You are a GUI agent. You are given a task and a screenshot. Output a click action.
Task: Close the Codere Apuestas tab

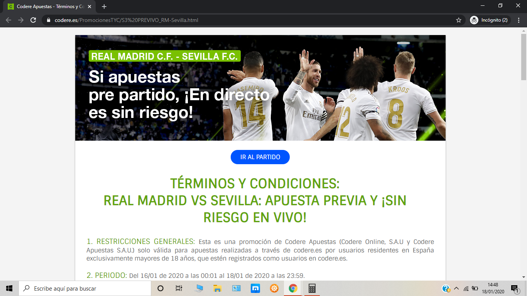coord(90,7)
